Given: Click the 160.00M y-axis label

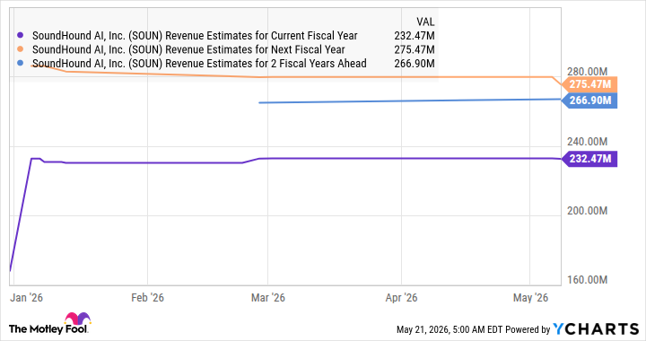Looking at the screenshot, I should [x=587, y=280].
